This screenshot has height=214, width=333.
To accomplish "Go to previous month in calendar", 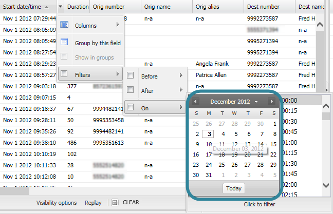I will pos(195,102).
